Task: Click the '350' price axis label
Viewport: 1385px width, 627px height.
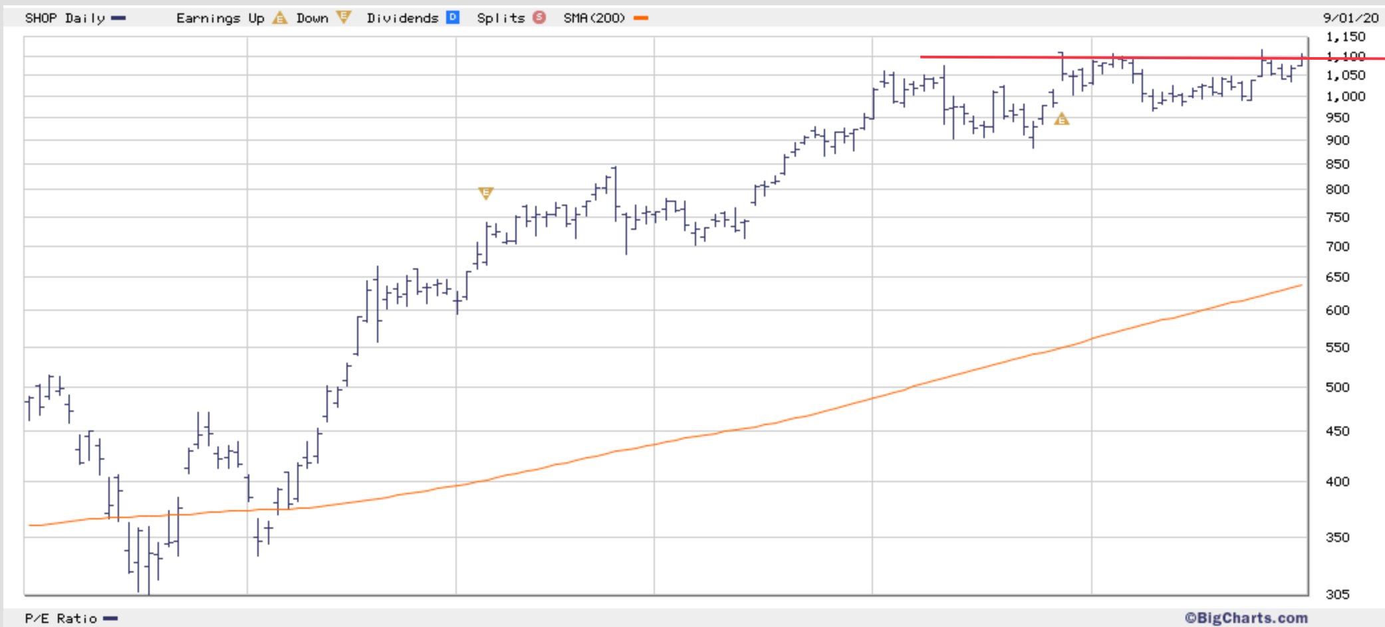Action: click(1338, 537)
